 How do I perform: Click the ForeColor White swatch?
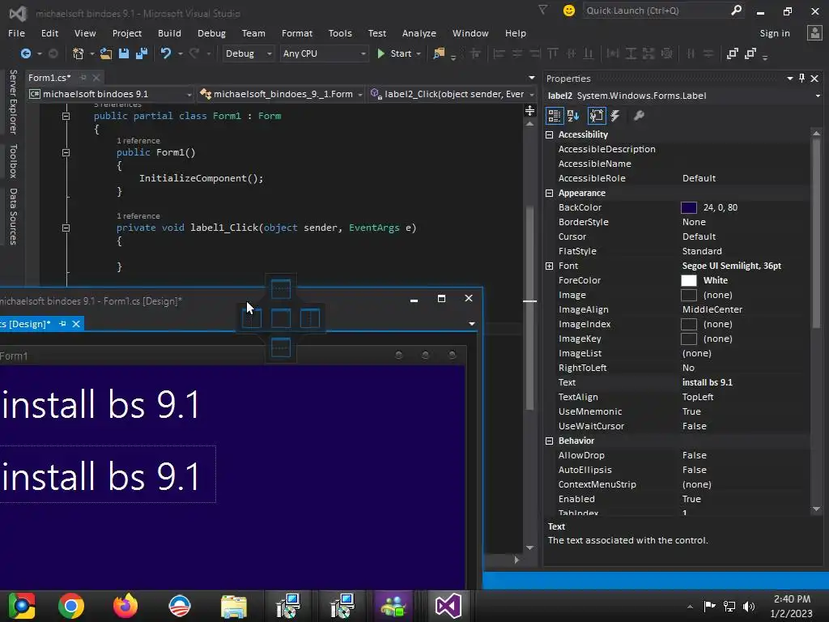(688, 280)
